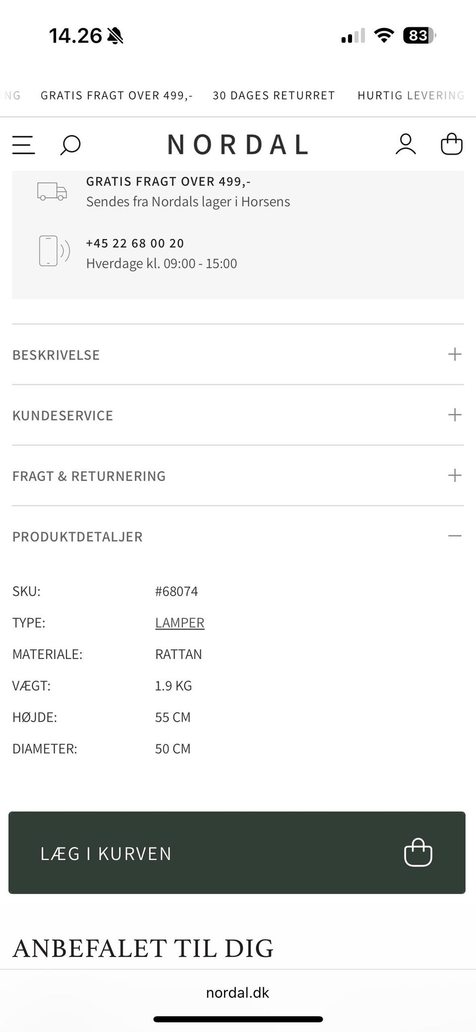The height and width of the screenshot is (1032, 476).
Task: Tap the phone contact icon
Action: click(x=54, y=251)
